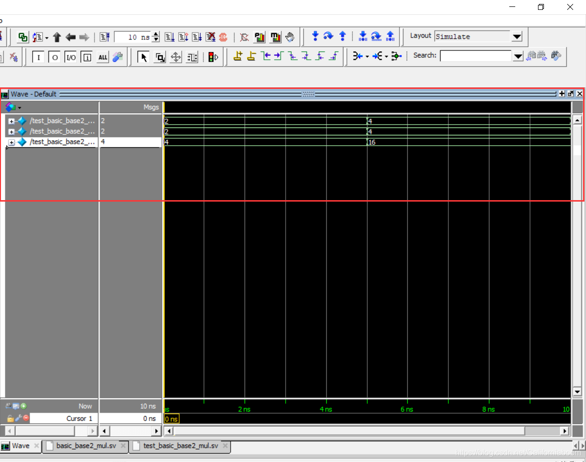The width and height of the screenshot is (586, 462).
Task: Click the Search options wrench icon
Action: pos(556,56)
